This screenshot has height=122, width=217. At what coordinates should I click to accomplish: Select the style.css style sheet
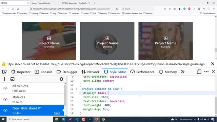[32, 99]
